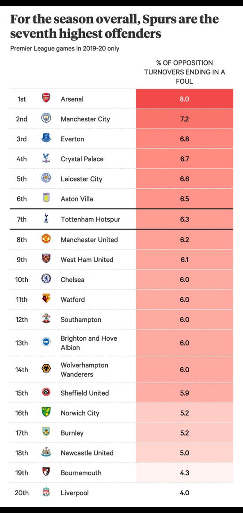Click the Liverpool crest icon
243x513 pixels.
(x=46, y=492)
